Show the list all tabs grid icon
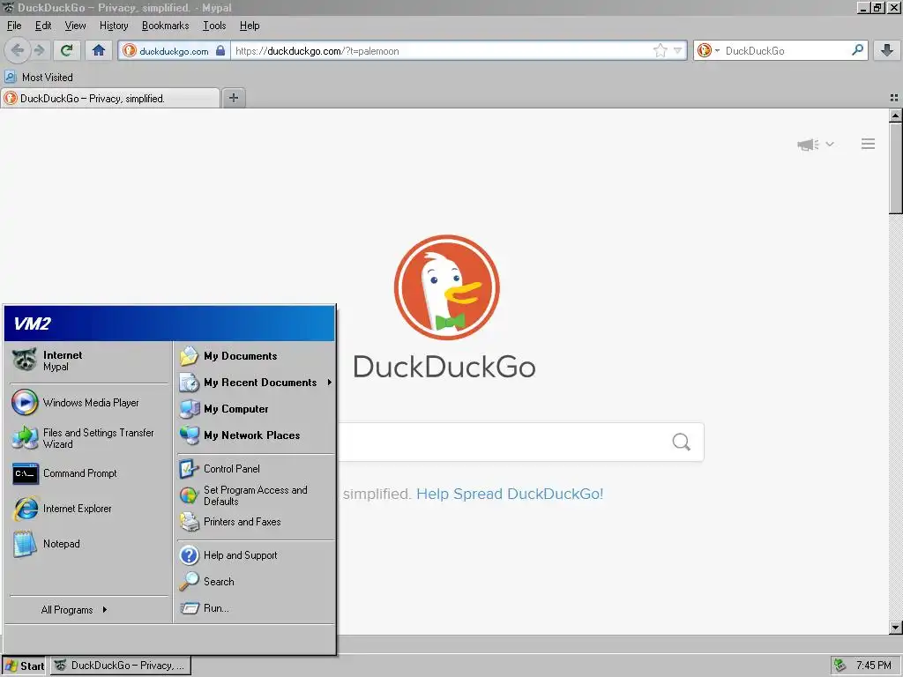 (x=894, y=99)
